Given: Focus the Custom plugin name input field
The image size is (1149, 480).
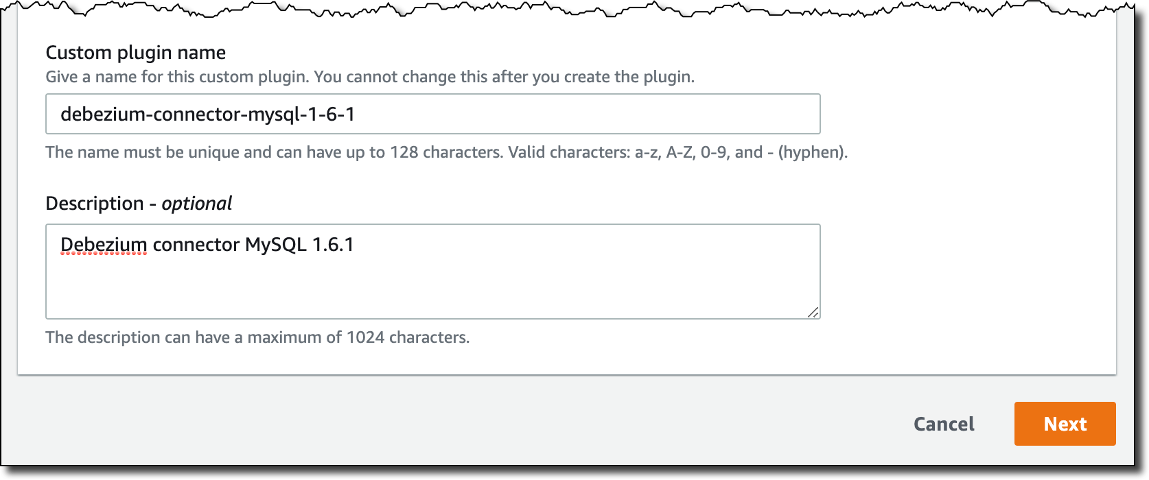Looking at the screenshot, I should pyautogui.click(x=433, y=114).
